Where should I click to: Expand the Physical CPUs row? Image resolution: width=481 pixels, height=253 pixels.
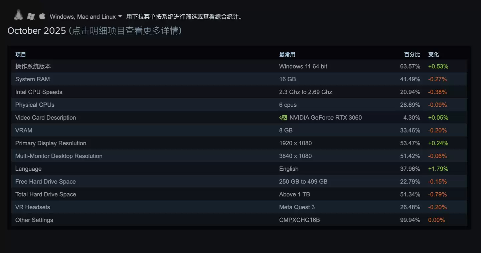[x=34, y=105]
